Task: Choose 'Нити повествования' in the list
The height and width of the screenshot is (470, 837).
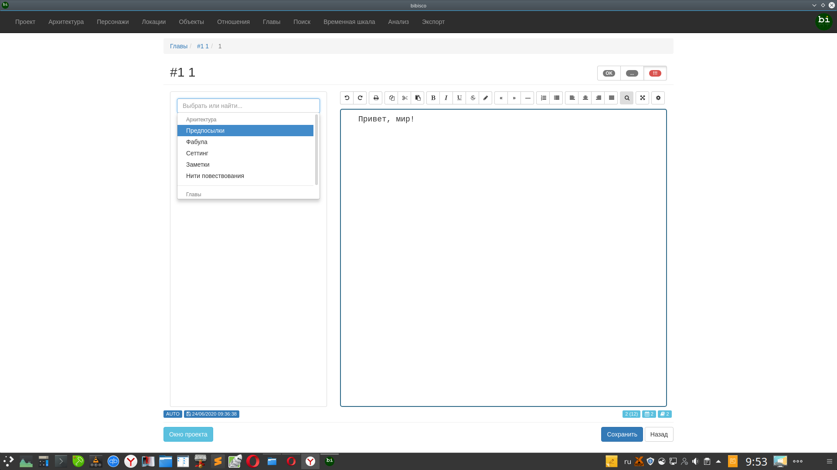Action: tap(215, 176)
